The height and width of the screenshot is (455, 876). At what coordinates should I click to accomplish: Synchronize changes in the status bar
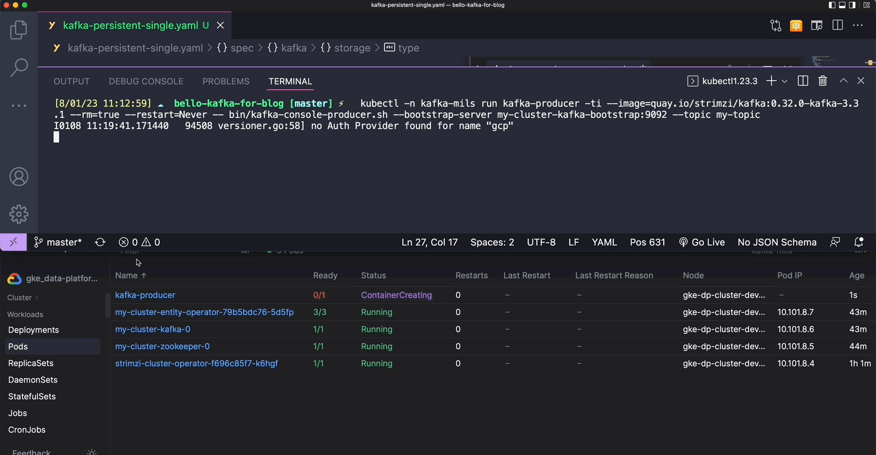tap(100, 243)
